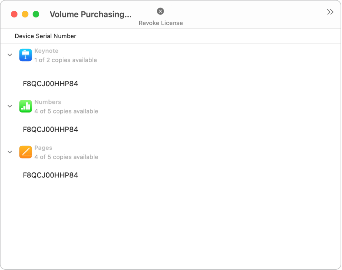Click the green zoom window control
This screenshot has height=270, width=342.
coord(35,14)
